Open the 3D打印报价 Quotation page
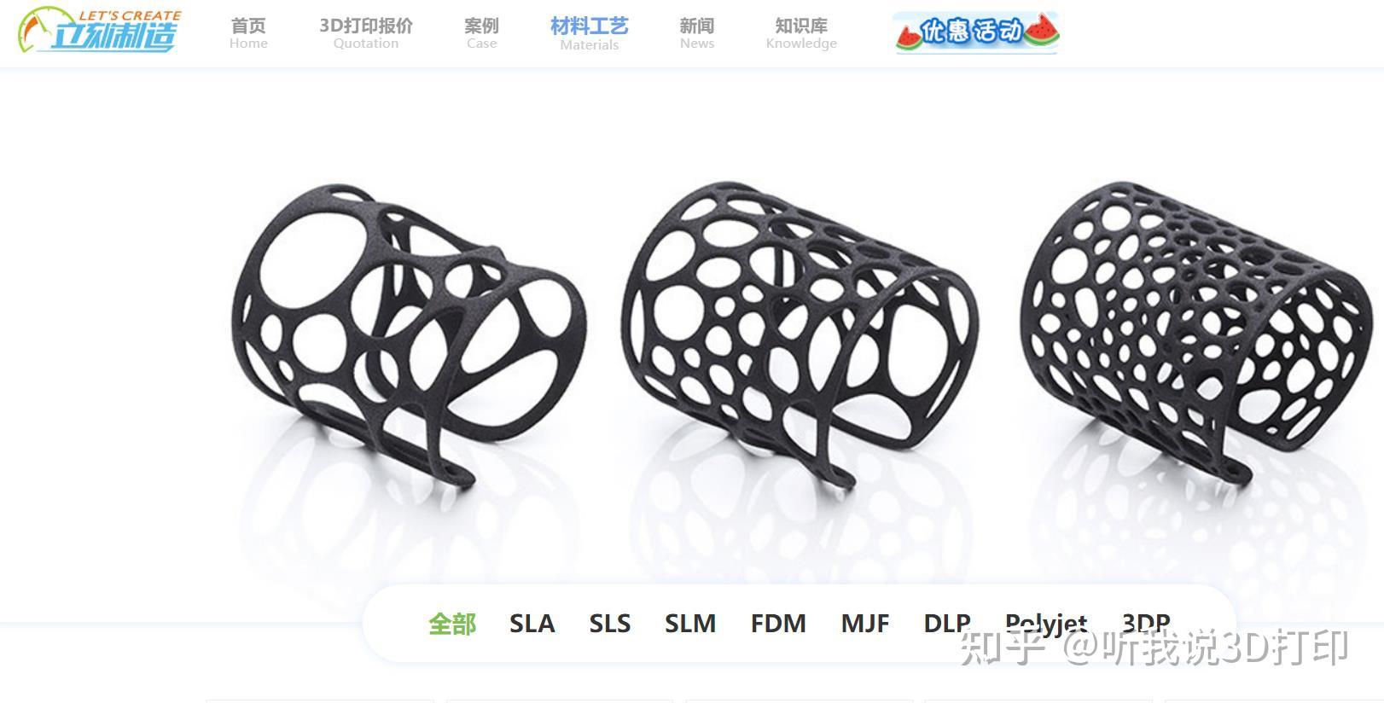 click(366, 33)
